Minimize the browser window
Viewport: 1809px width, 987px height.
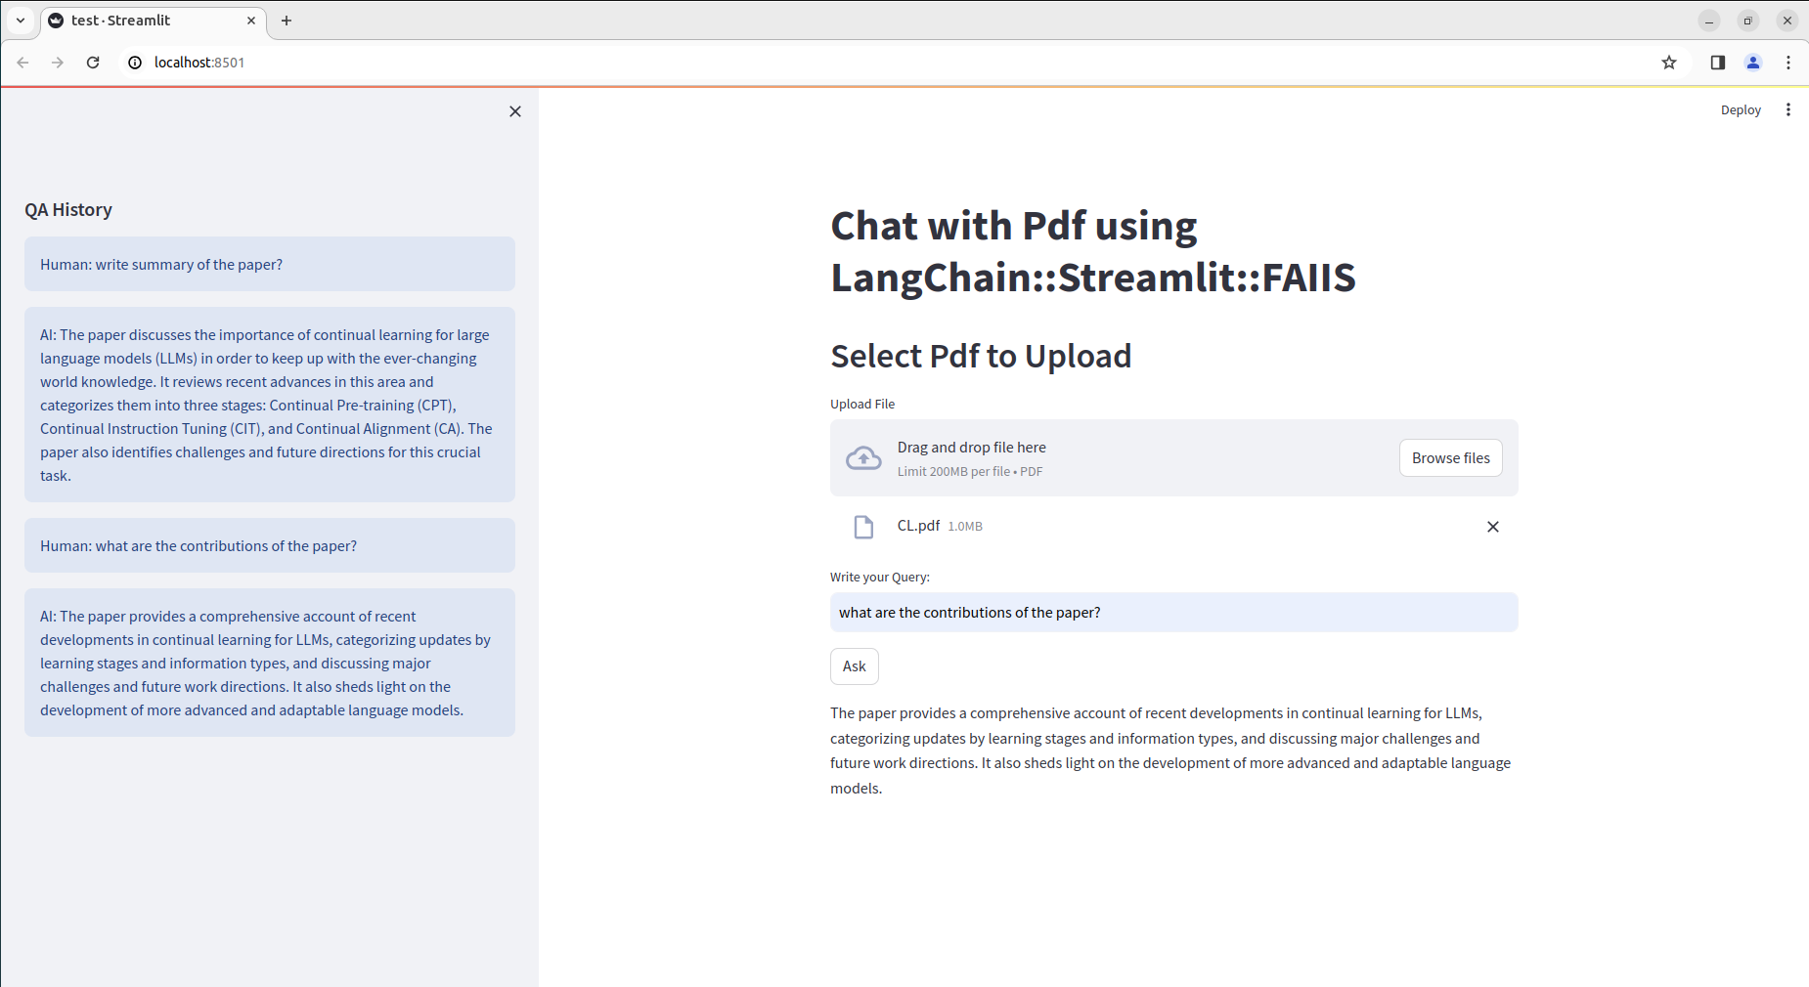[1709, 21]
